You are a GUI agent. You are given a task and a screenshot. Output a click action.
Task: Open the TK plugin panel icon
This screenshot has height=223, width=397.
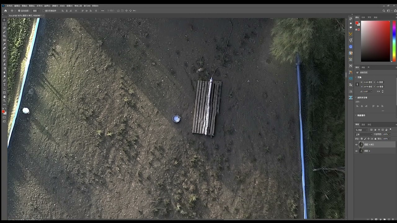pyautogui.click(x=351, y=85)
